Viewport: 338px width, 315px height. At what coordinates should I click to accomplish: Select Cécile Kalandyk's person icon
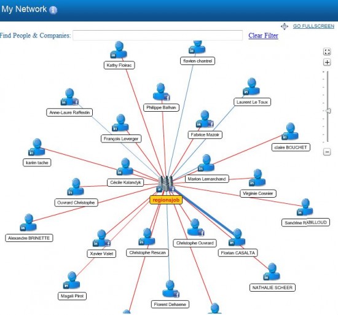point(125,166)
